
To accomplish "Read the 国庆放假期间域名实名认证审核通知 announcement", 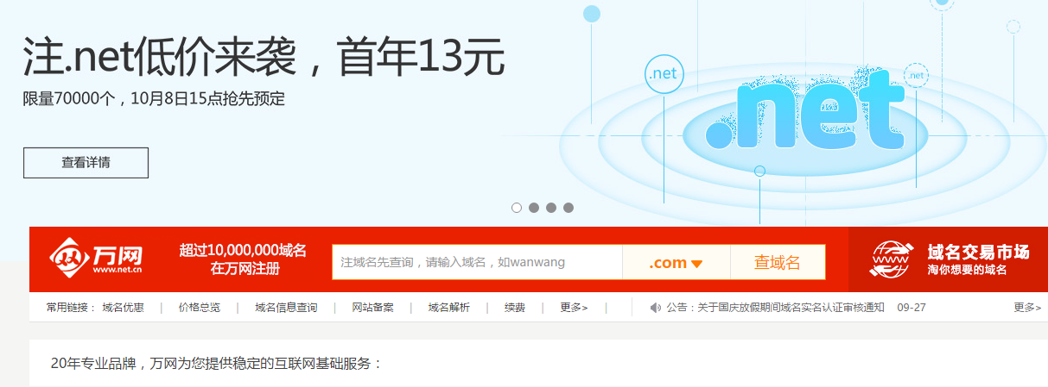I will coord(775,308).
